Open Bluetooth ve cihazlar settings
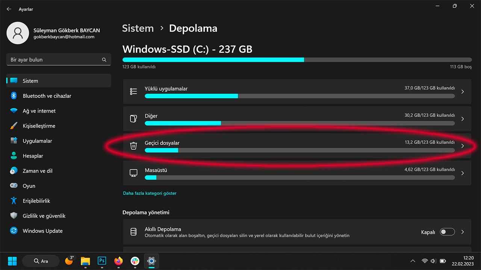 (x=59, y=96)
